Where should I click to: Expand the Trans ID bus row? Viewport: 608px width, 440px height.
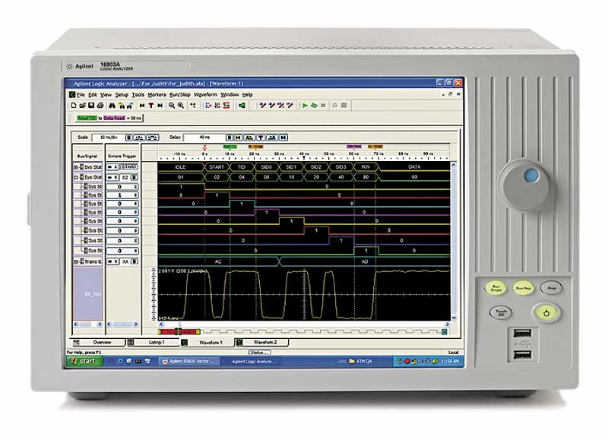(76, 261)
